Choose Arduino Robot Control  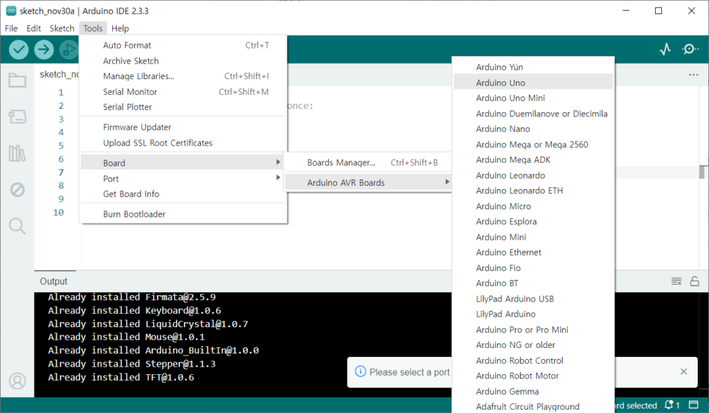533,360
